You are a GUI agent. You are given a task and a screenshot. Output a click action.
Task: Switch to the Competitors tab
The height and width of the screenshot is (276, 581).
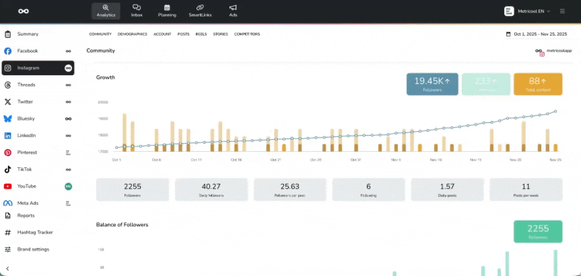(247, 34)
